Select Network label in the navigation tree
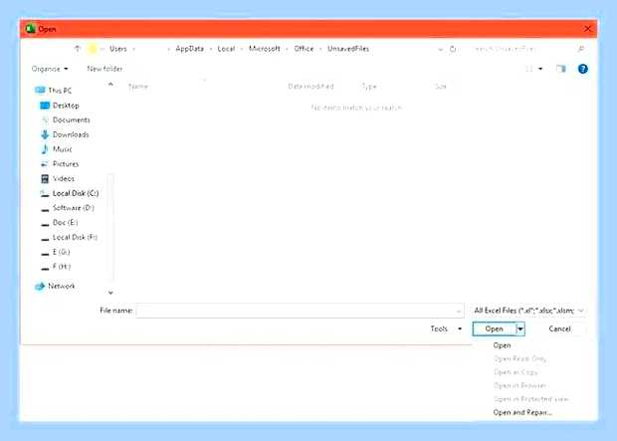The width and height of the screenshot is (617, 441). click(x=62, y=287)
